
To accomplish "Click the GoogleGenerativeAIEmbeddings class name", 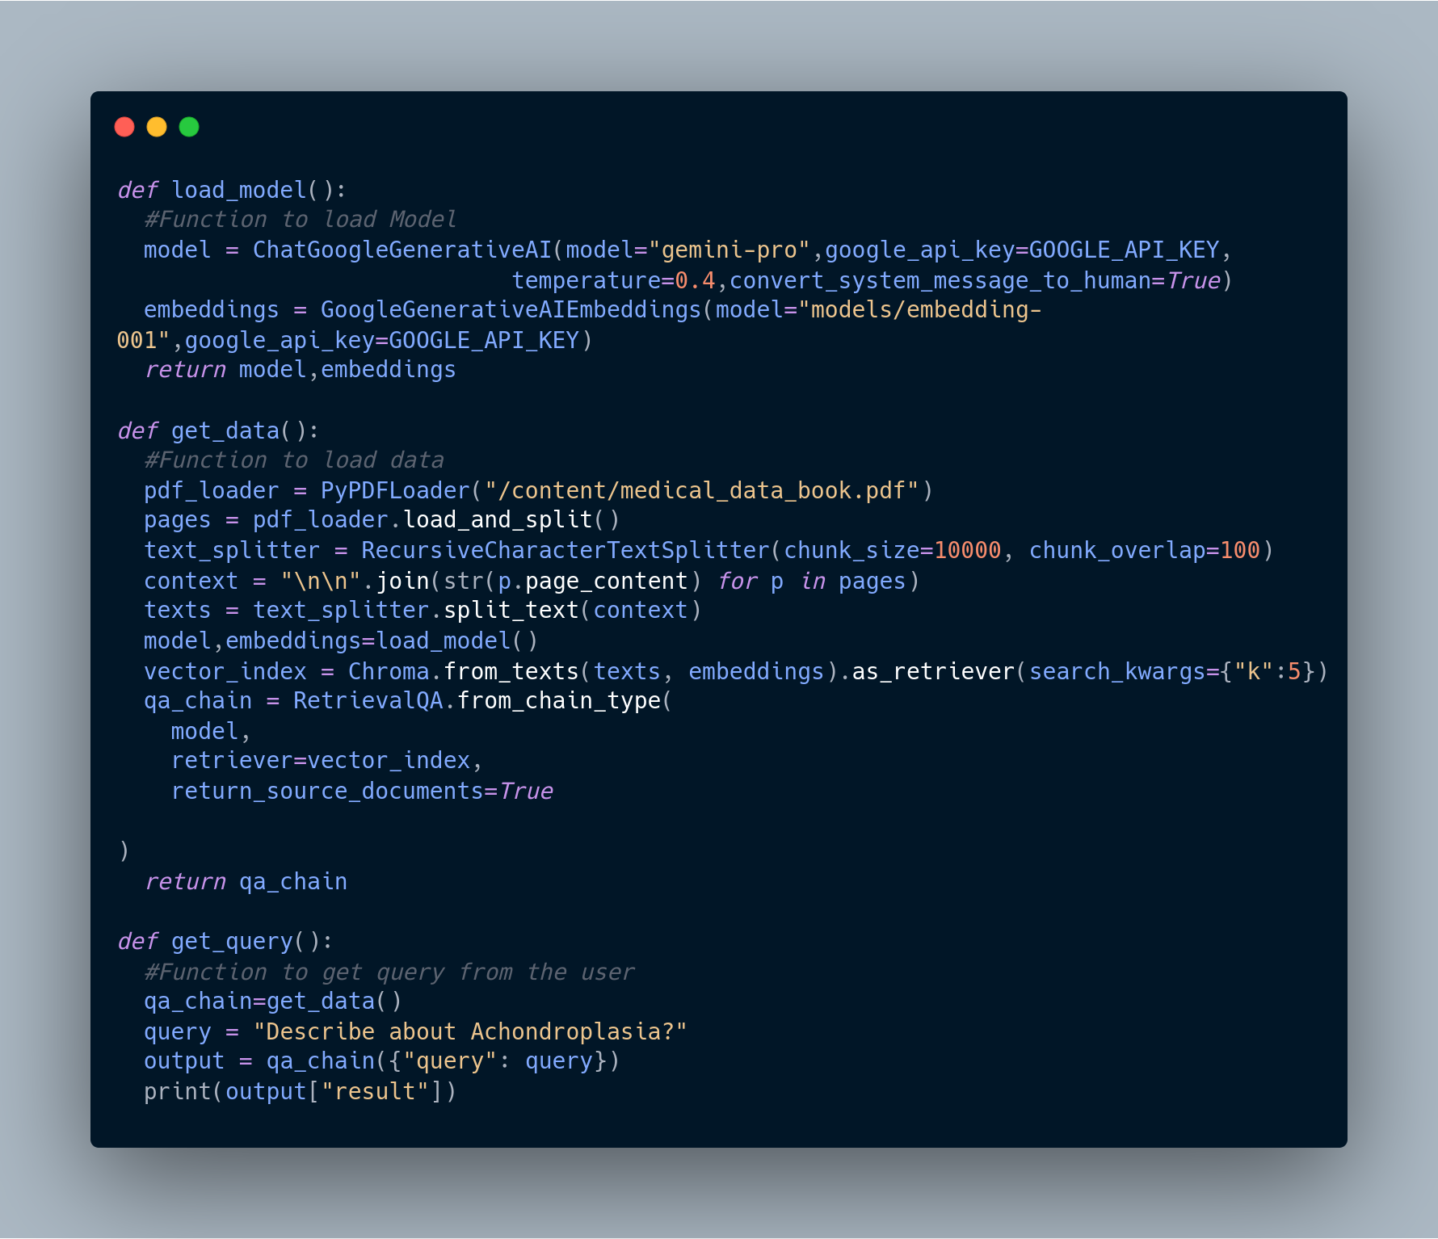I will 511,310.
